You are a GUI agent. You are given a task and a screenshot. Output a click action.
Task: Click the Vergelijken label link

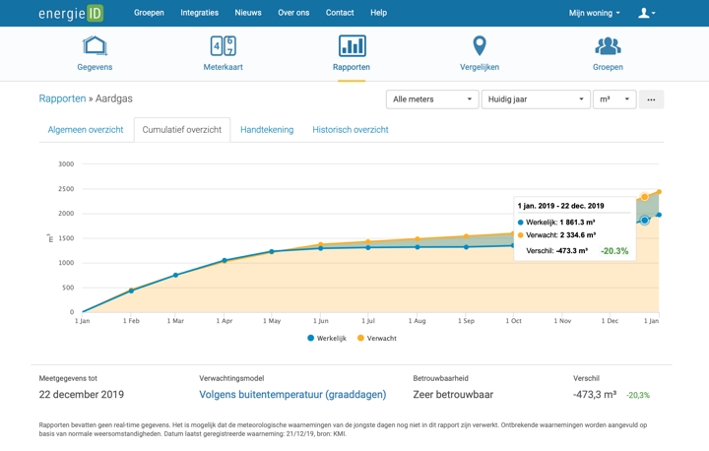pos(480,67)
